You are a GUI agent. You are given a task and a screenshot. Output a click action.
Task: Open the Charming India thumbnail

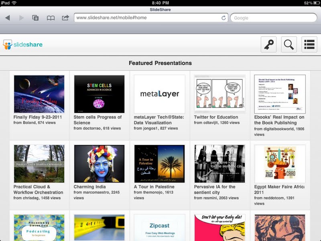(x=99, y=164)
